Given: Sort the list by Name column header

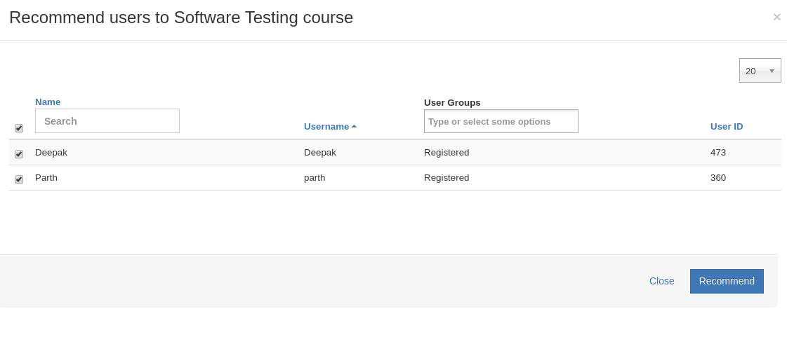Looking at the screenshot, I should [48, 102].
